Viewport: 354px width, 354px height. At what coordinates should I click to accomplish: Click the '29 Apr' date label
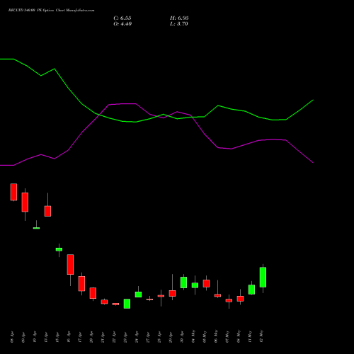(x=171, y=337)
